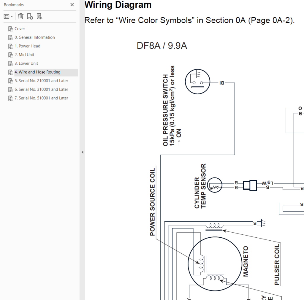Close the Bookmarks panel
Image resolution: width=304 pixels, height=300 pixels.
[72, 5]
